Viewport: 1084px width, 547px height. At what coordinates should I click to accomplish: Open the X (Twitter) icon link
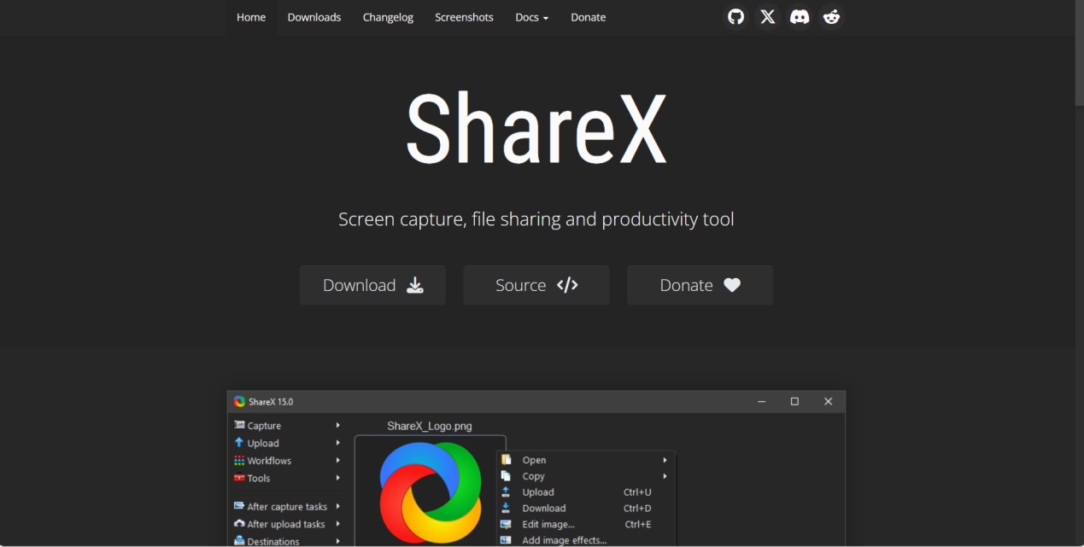pyautogui.click(x=768, y=17)
